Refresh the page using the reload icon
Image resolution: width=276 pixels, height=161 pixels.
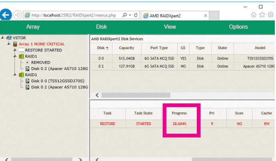pos(136,15)
